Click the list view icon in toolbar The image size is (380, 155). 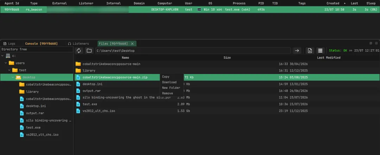pyautogui.click(x=320, y=51)
